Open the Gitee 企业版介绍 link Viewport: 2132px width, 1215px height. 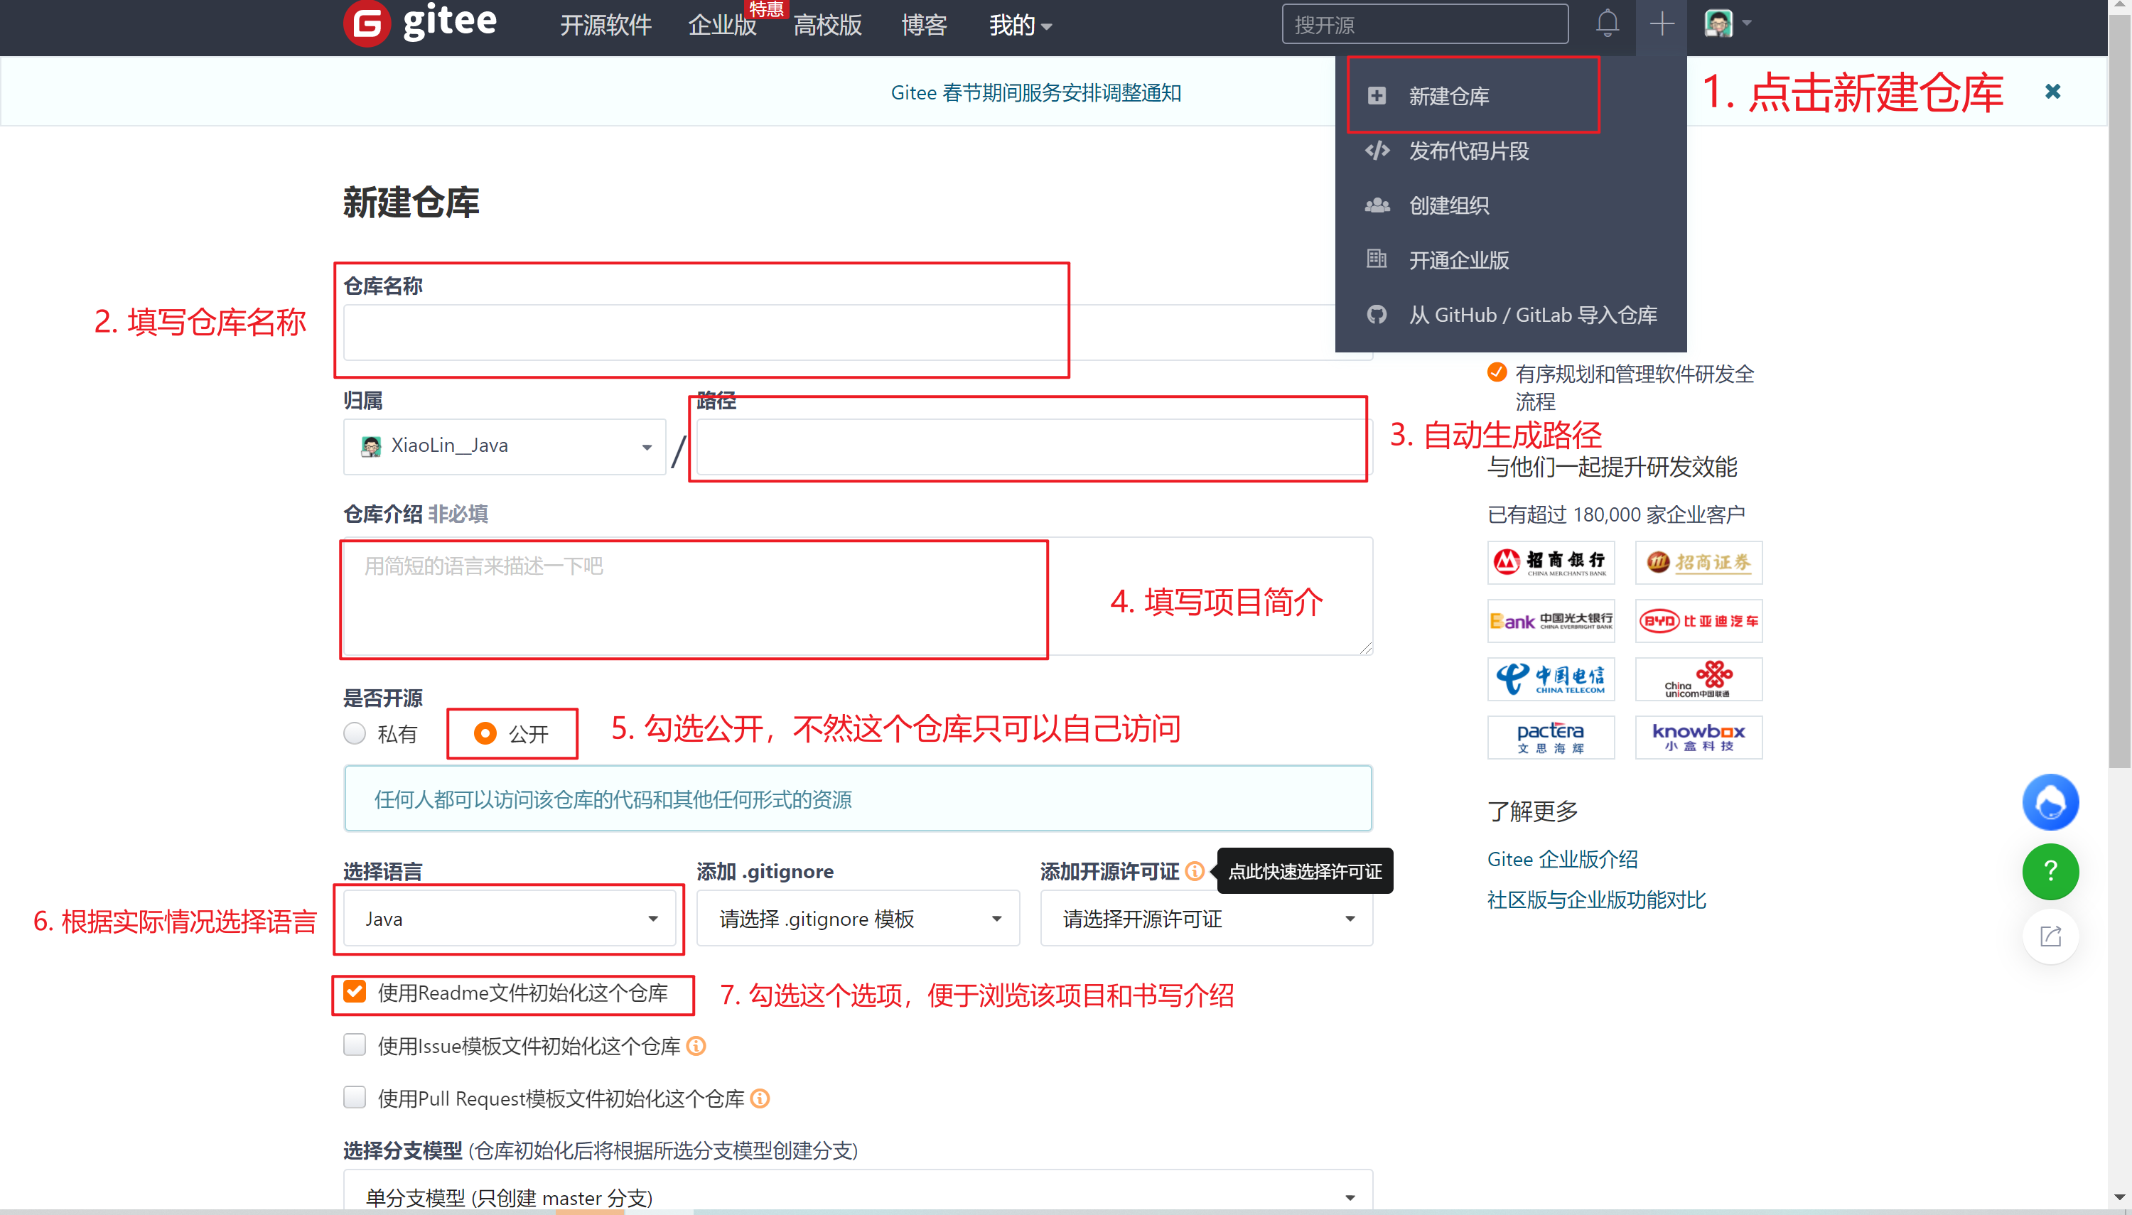click(x=1562, y=859)
